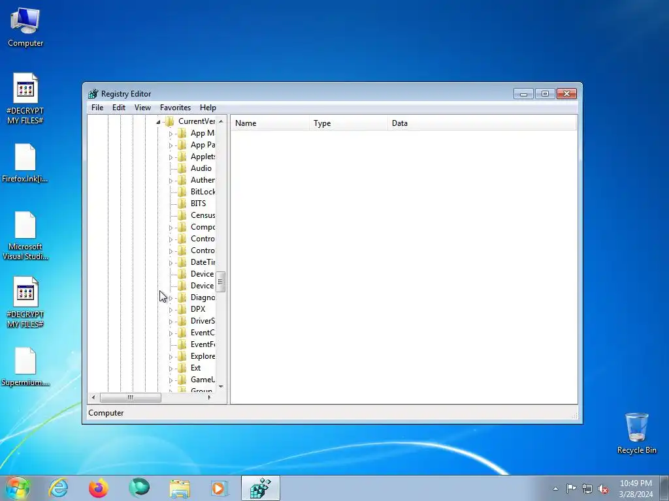
Task: Click the tree vertical scrollbar thumb
Action: tap(221, 282)
